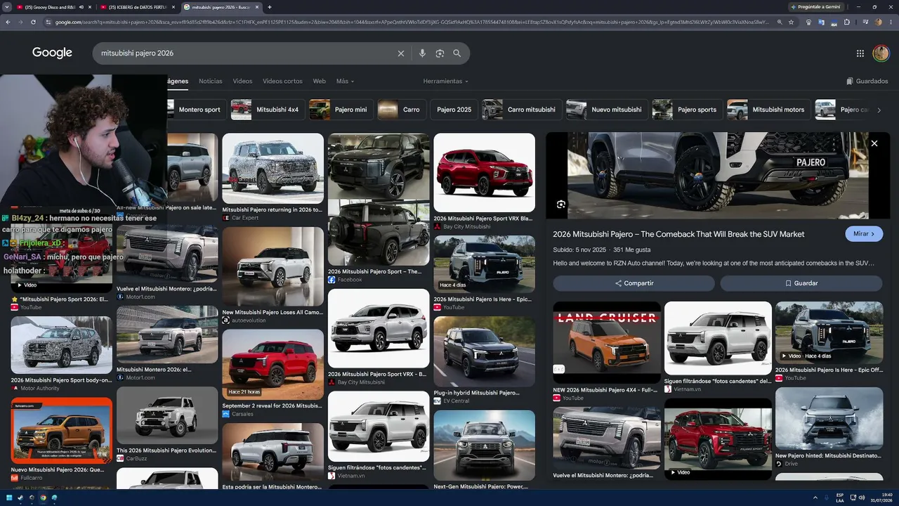Image resolution: width=899 pixels, height=506 pixels.
Task: Reload the current page
Action: pyautogui.click(x=33, y=22)
